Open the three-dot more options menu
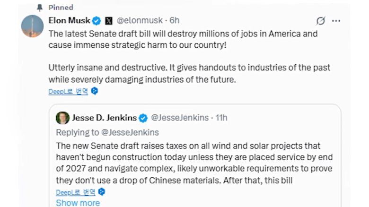The width and height of the screenshot is (369, 207). click(336, 21)
